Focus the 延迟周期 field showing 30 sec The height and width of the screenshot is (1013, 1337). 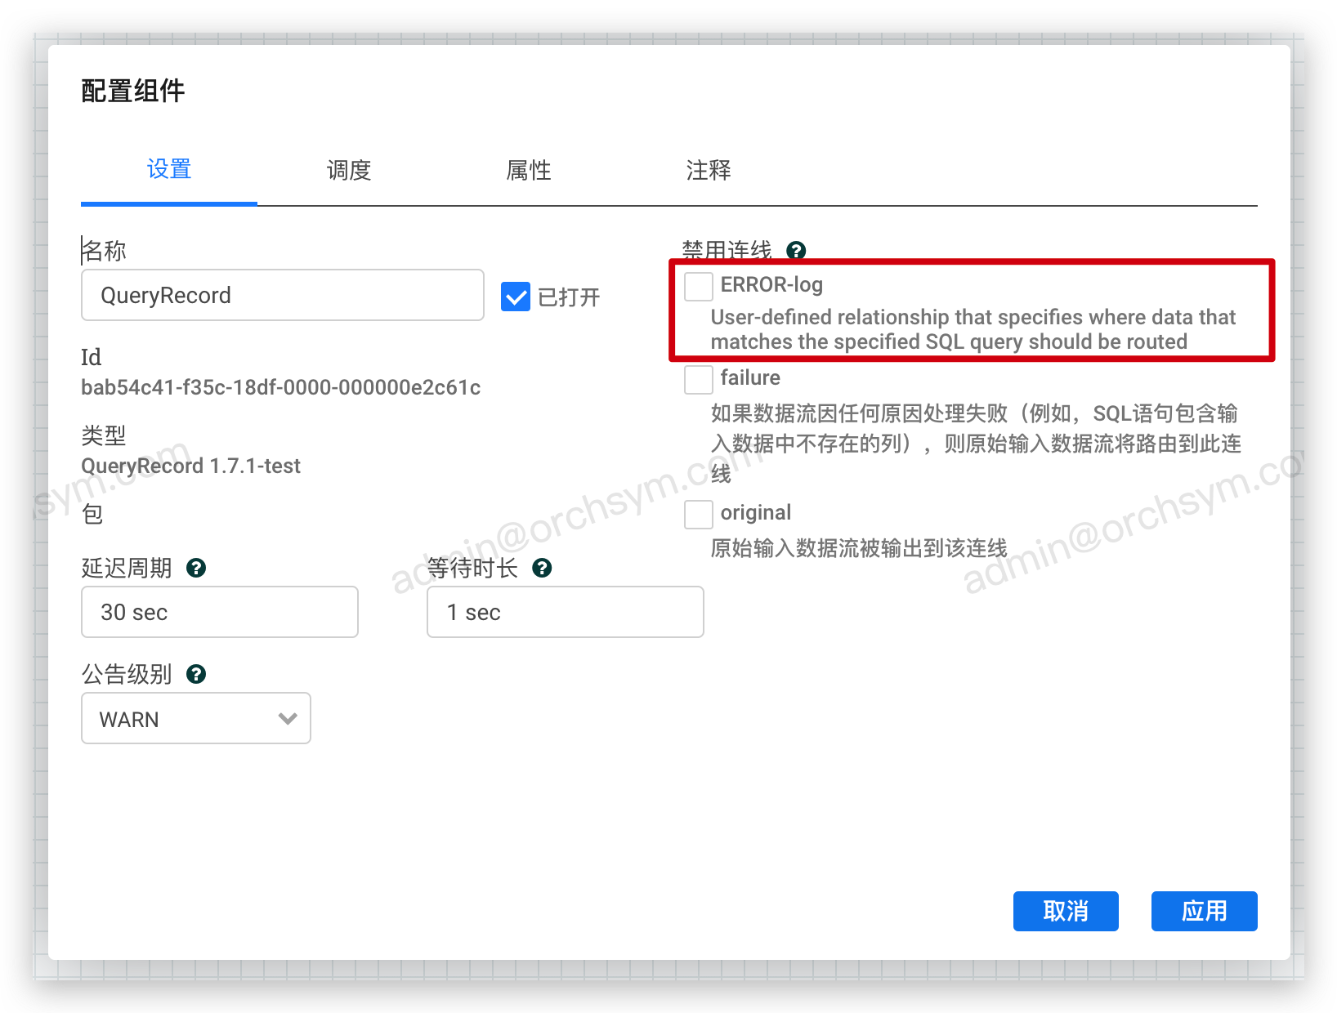tap(219, 612)
